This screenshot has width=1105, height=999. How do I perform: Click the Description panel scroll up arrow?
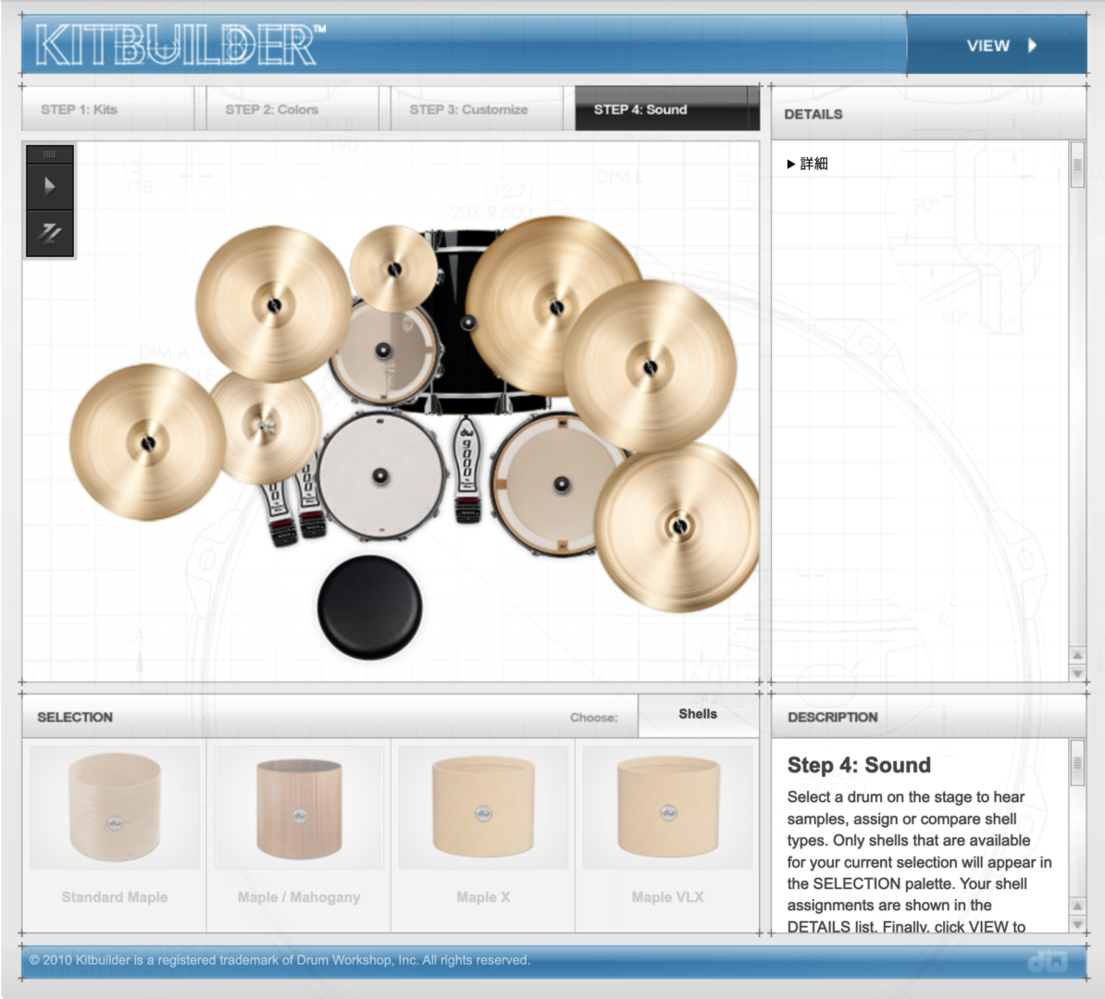tap(1077, 906)
